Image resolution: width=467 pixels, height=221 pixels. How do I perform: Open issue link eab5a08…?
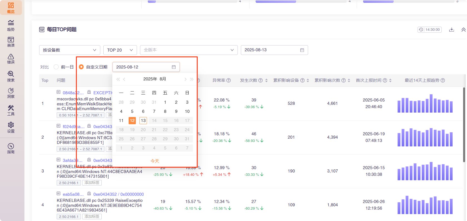73,194
